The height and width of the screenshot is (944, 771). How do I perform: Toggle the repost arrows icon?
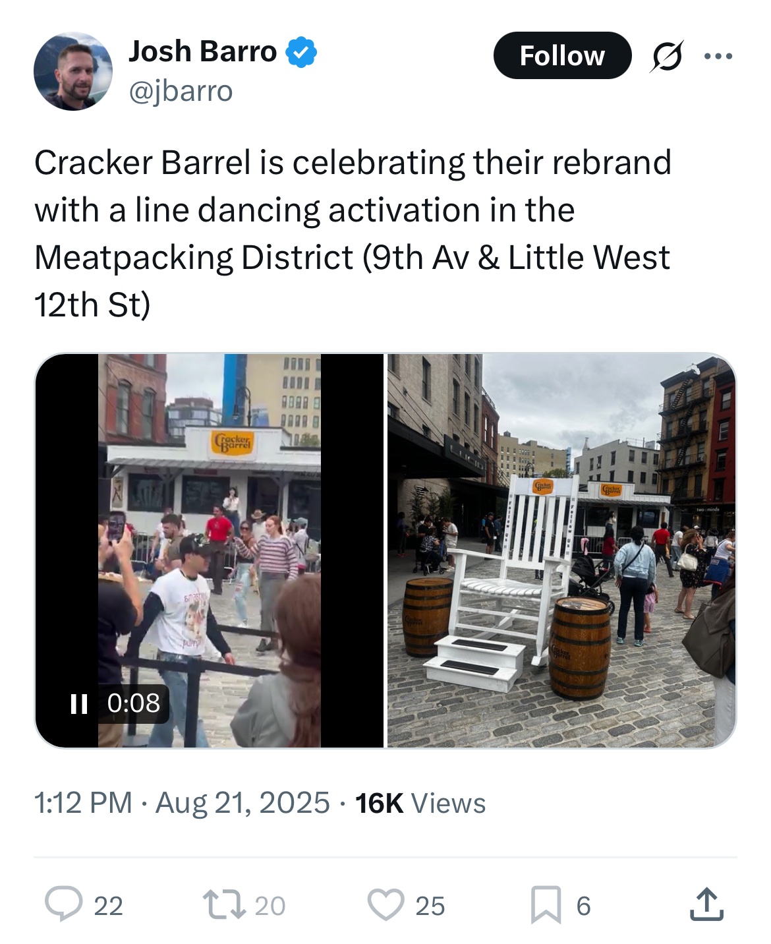223,904
